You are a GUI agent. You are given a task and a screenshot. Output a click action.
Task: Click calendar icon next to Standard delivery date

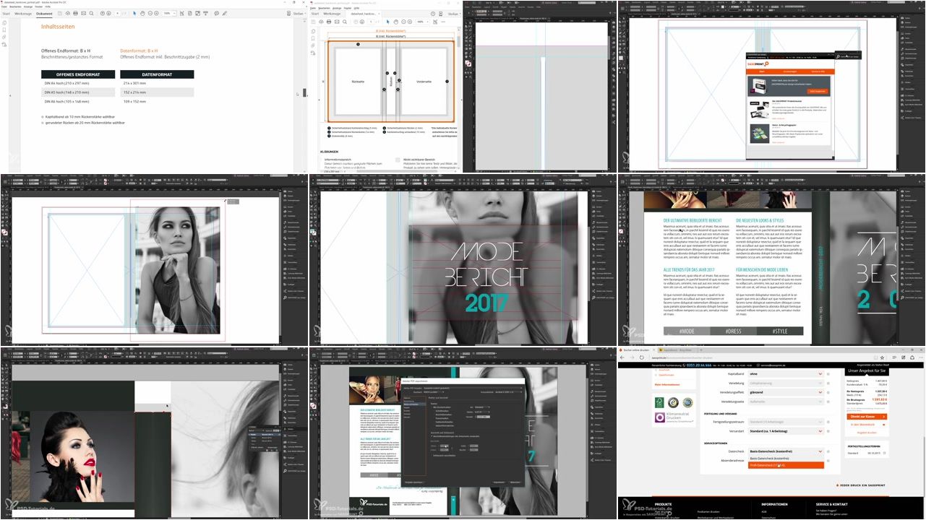click(x=885, y=453)
